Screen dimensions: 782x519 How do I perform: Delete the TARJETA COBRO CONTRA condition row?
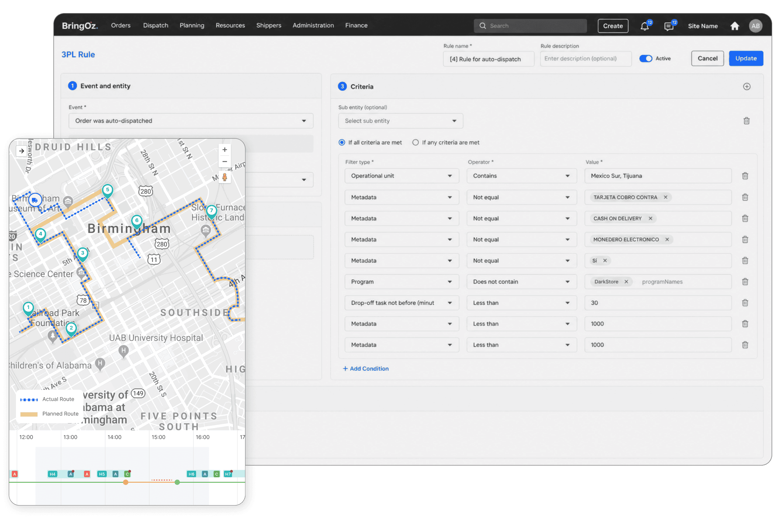[x=745, y=197]
